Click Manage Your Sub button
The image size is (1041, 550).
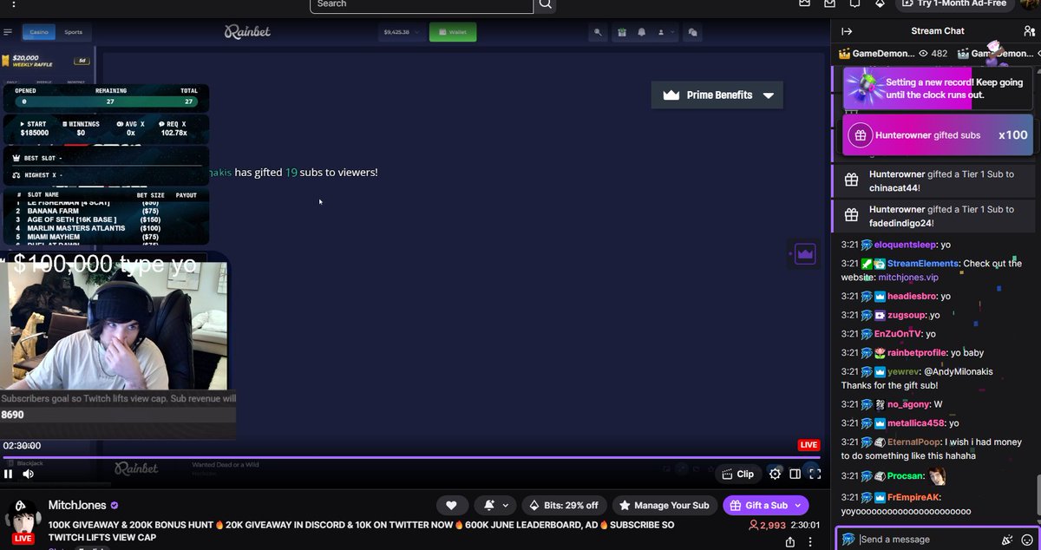(665, 505)
